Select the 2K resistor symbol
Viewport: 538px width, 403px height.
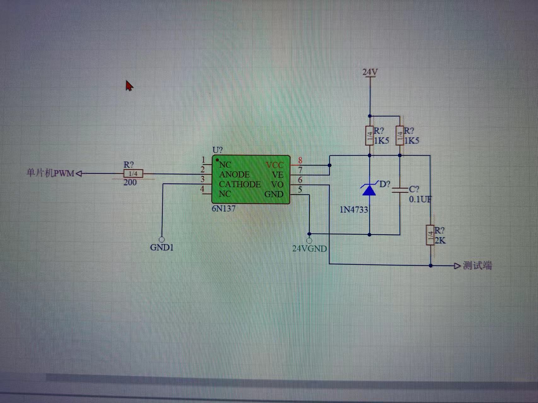tap(430, 235)
